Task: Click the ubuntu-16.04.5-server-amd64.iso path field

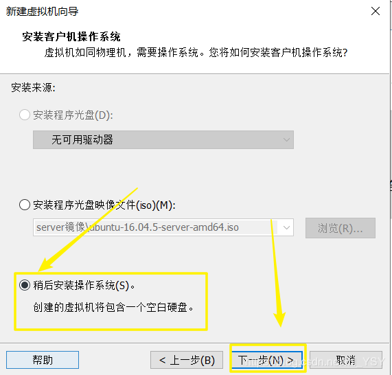Action: pyautogui.click(x=156, y=227)
